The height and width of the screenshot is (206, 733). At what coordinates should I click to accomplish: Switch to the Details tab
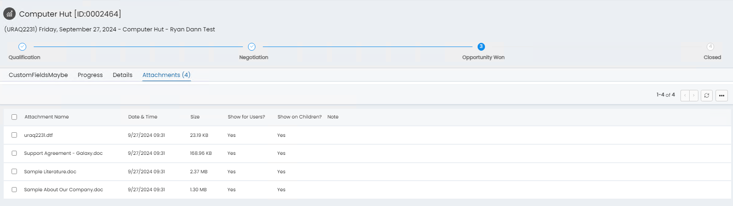coord(123,75)
